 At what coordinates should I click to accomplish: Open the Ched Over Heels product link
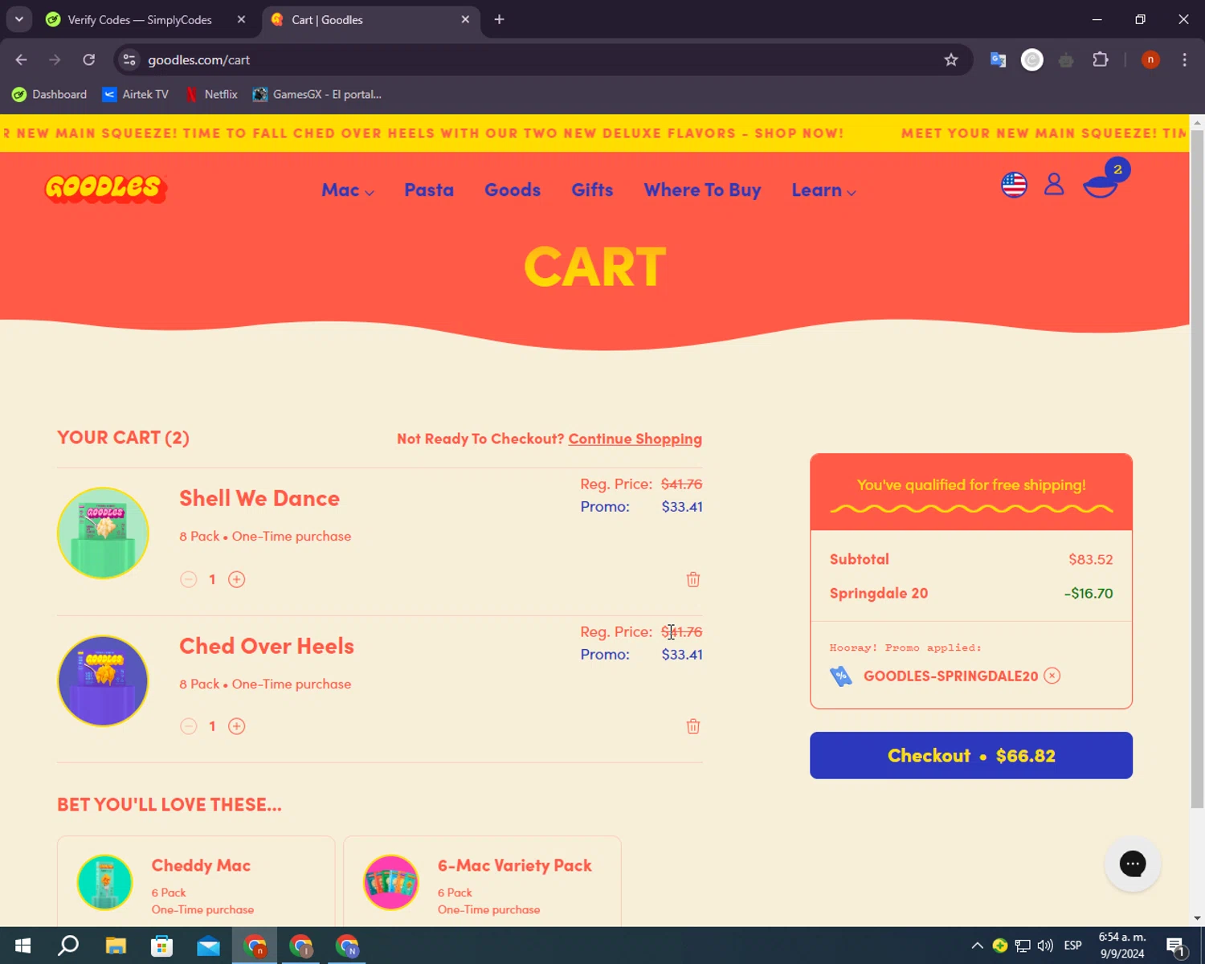coord(267,646)
